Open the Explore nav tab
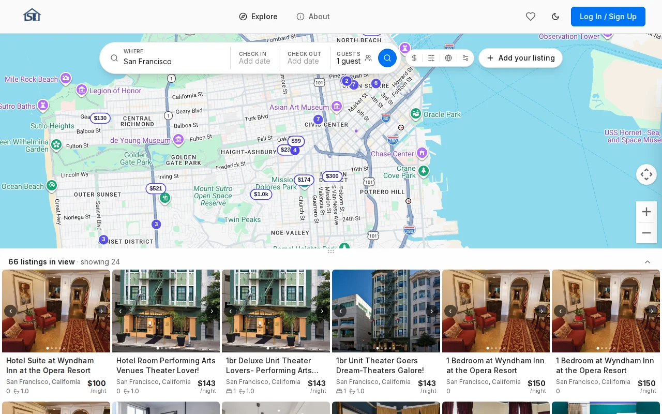This screenshot has height=414, width=662. point(259,17)
